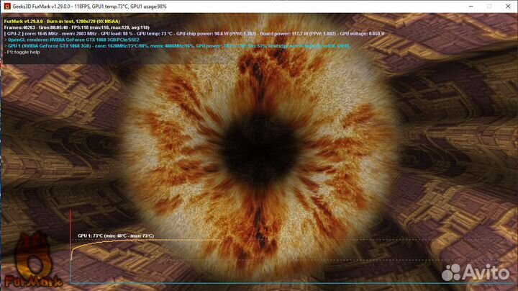Click the GPU-Z core and memory stats line
The image size is (518, 291).
pyautogui.click(x=194, y=34)
